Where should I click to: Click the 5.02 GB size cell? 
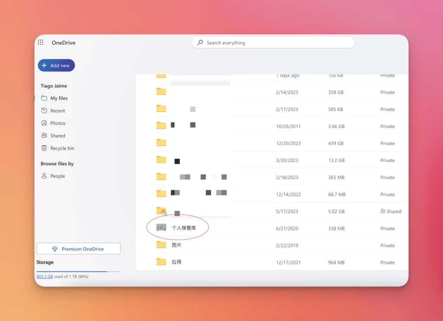336,211
